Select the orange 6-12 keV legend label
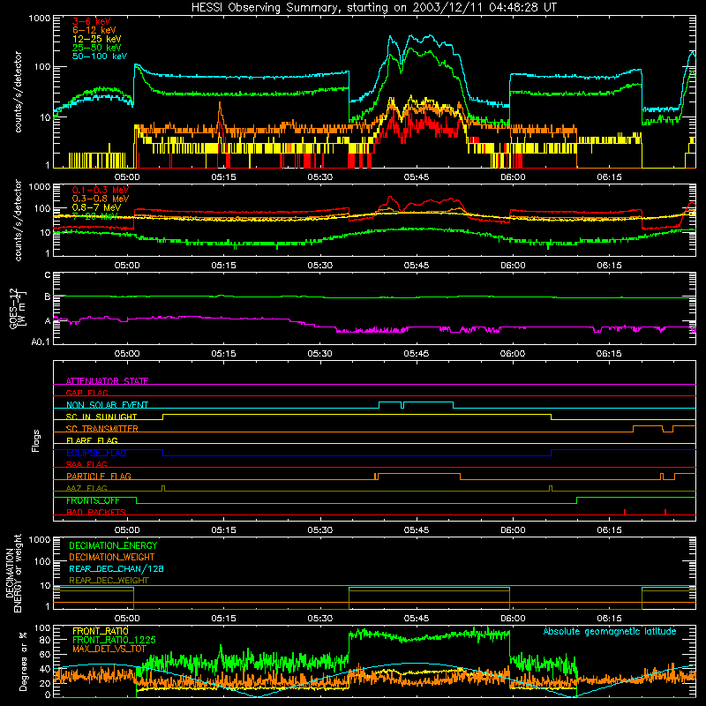Viewport: 706px width, 706px height. (x=94, y=30)
